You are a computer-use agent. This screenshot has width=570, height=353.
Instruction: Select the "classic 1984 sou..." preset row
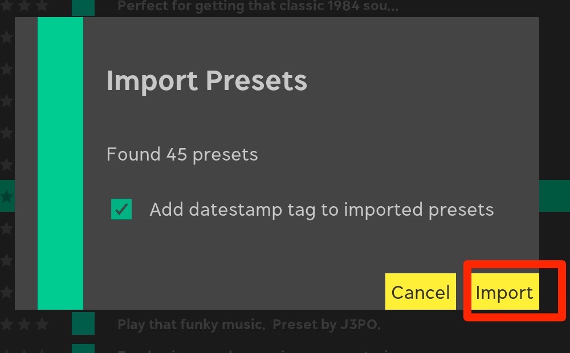(x=258, y=7)
